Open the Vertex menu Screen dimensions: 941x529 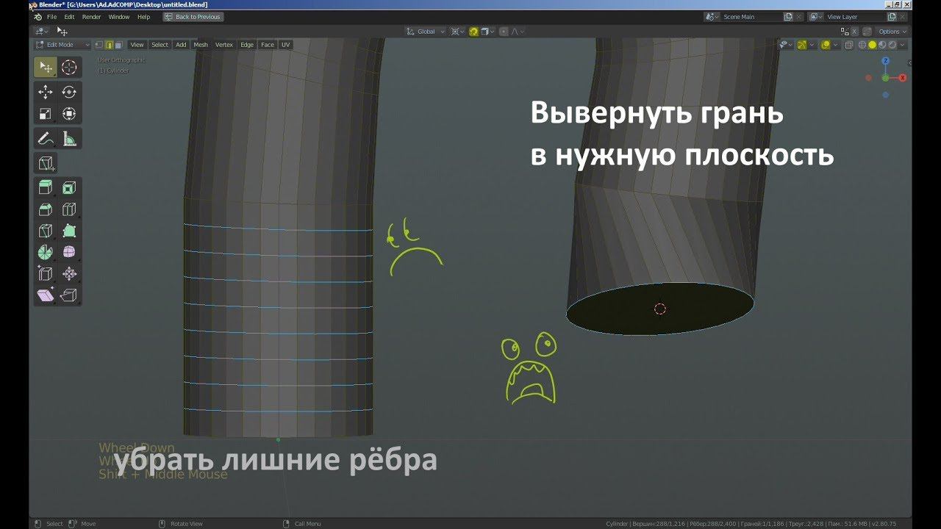click(224, 45)
